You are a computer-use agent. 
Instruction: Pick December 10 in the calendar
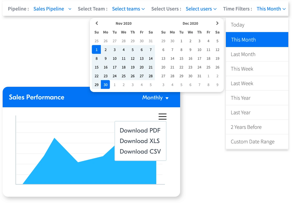click(199, 50)
